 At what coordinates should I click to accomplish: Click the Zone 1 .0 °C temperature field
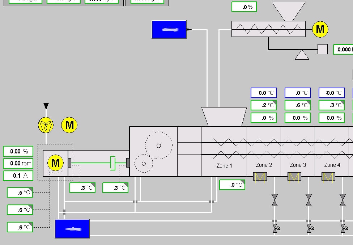pyautogui.click(x=232, y=185)
